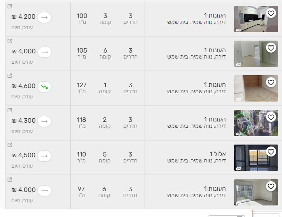The image size is (282, 217).
Task: Open the 4,600 ₪ listing's external link icon
Action: pyautogui.click(x=10, y=76)
